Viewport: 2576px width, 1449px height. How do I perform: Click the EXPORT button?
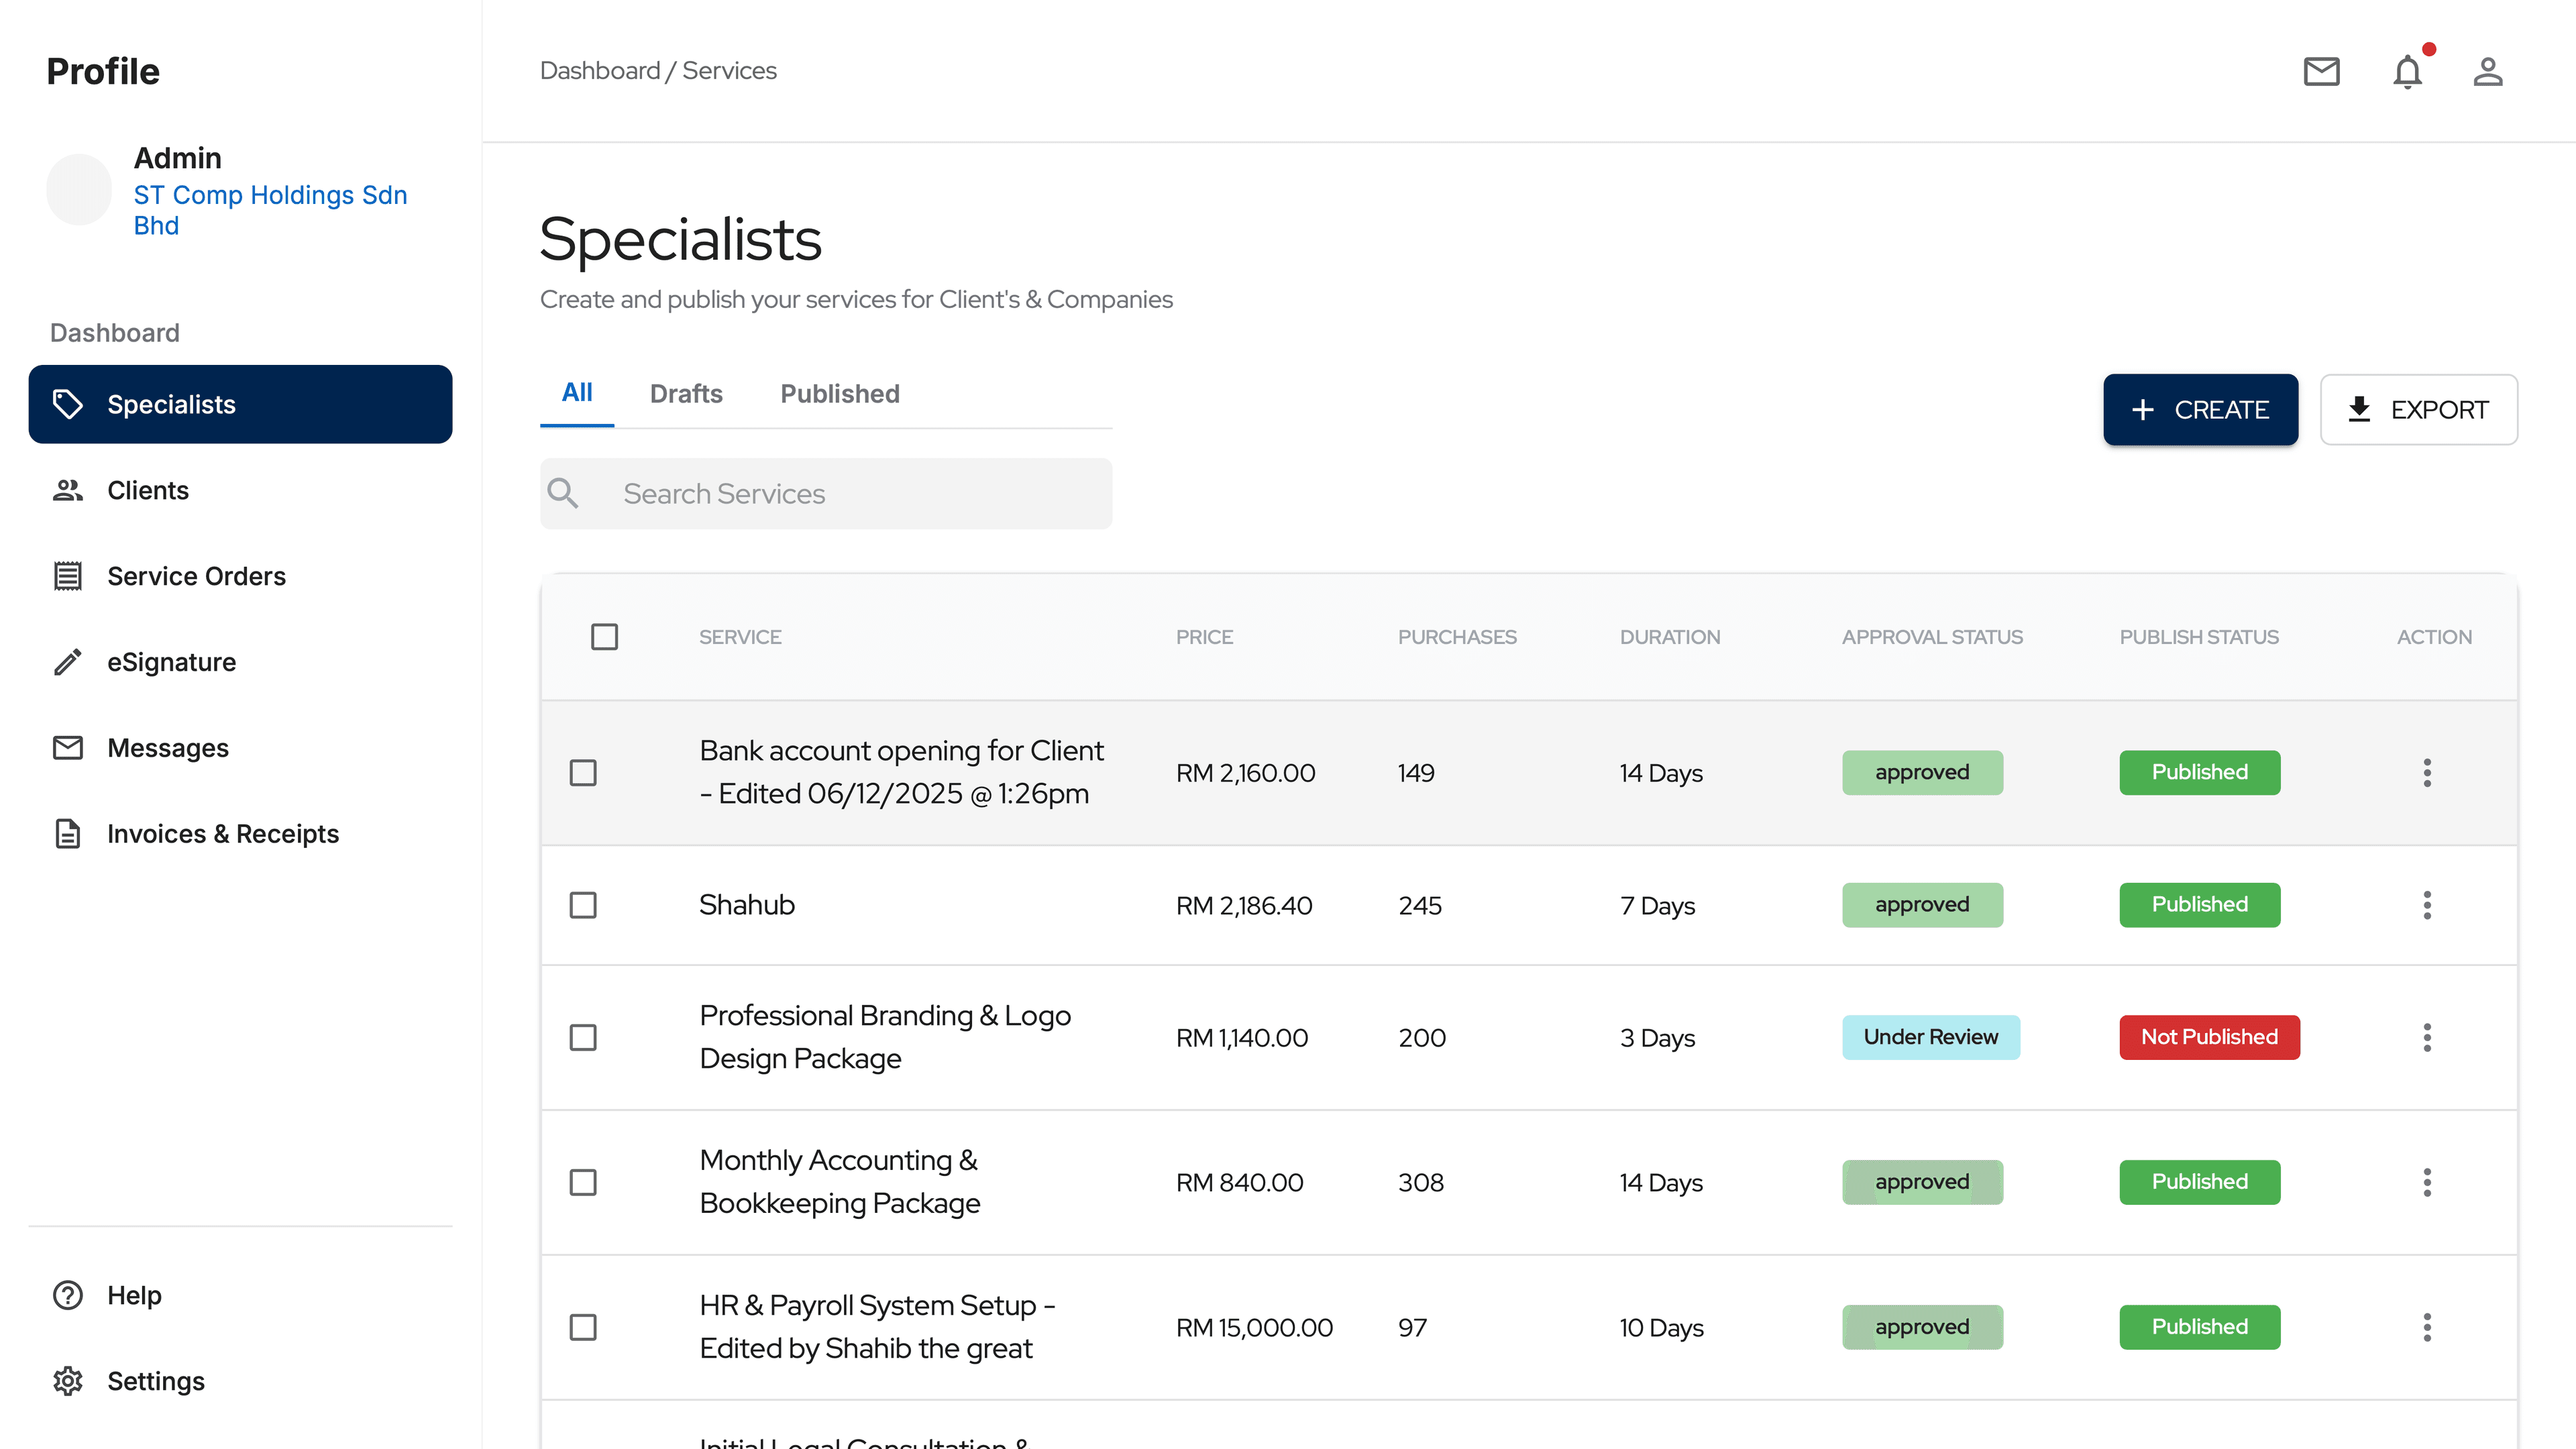[2418, 410]
